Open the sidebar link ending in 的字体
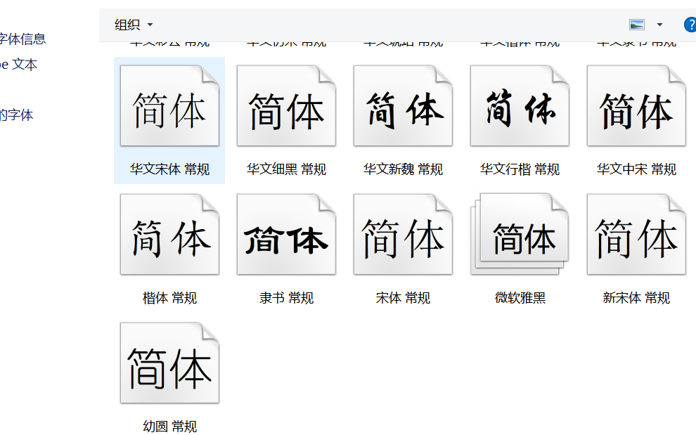The width and height of the screenshot is (696, 435). [x=16, y=115]
